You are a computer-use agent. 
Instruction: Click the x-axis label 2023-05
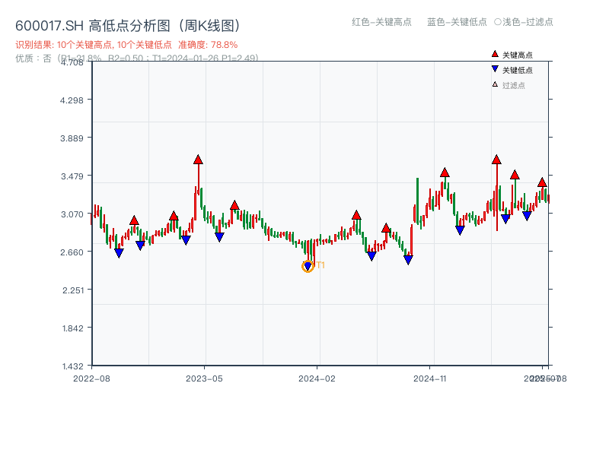(204, 378)
